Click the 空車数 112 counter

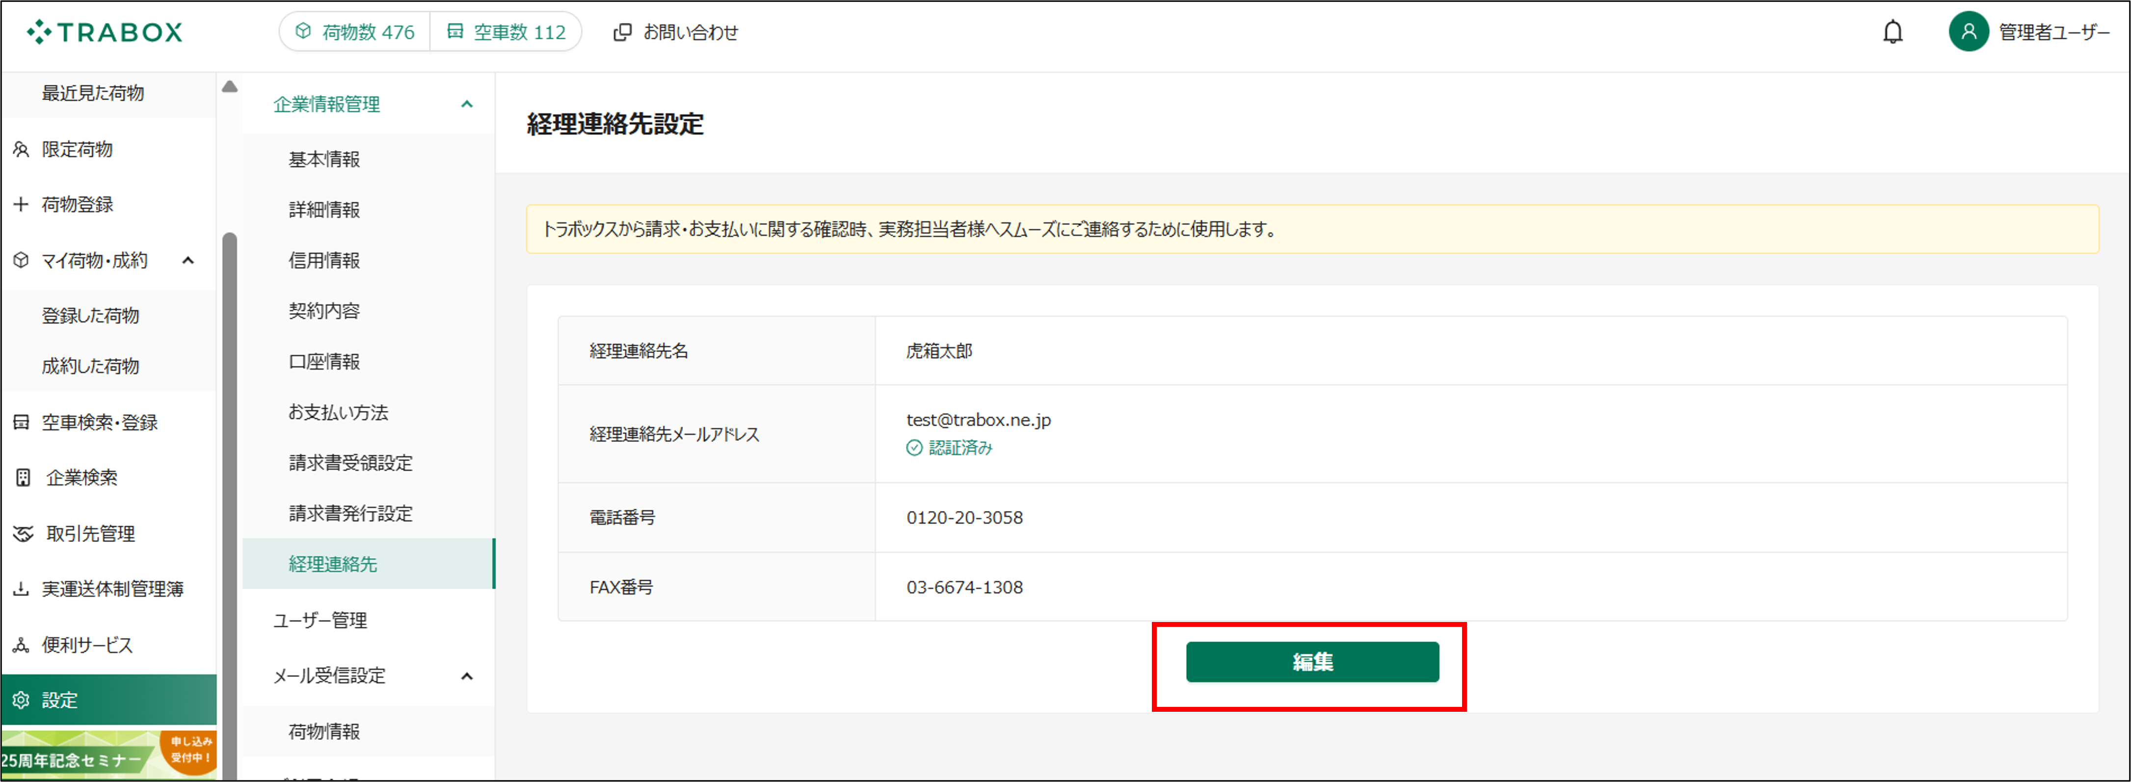(506, 31)
